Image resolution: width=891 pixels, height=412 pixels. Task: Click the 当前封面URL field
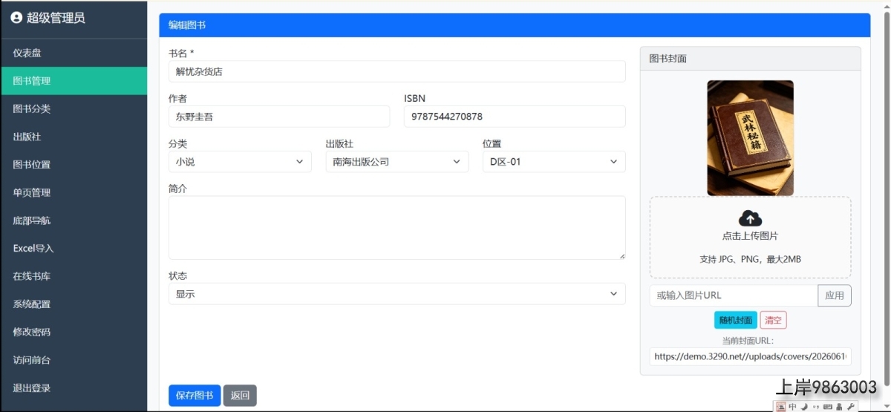point(750,356)
